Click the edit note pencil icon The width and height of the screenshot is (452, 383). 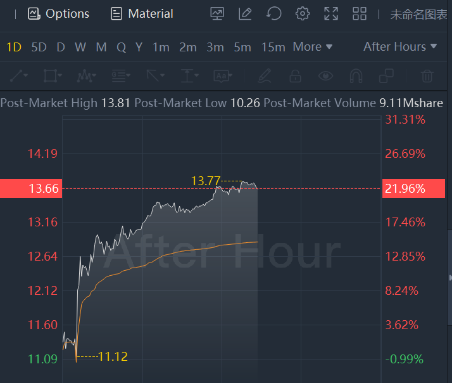(245, 13)
